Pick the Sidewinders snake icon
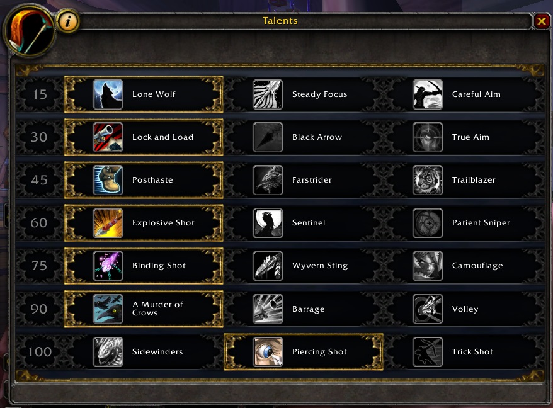 [108, 352]
